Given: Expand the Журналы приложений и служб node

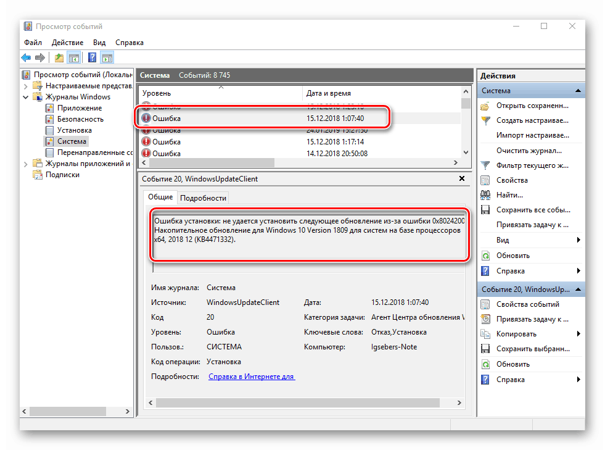Looking at the screenshot, I should 25,164.
